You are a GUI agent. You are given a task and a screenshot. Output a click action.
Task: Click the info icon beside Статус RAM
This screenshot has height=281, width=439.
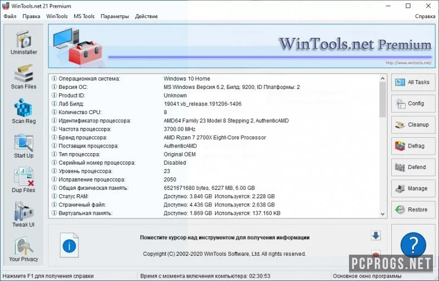point(54,196)
